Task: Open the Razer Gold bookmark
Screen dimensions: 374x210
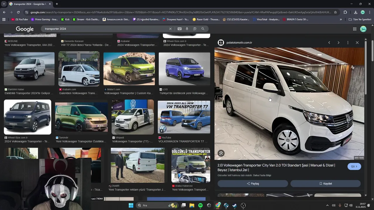Action: (206, 20)
